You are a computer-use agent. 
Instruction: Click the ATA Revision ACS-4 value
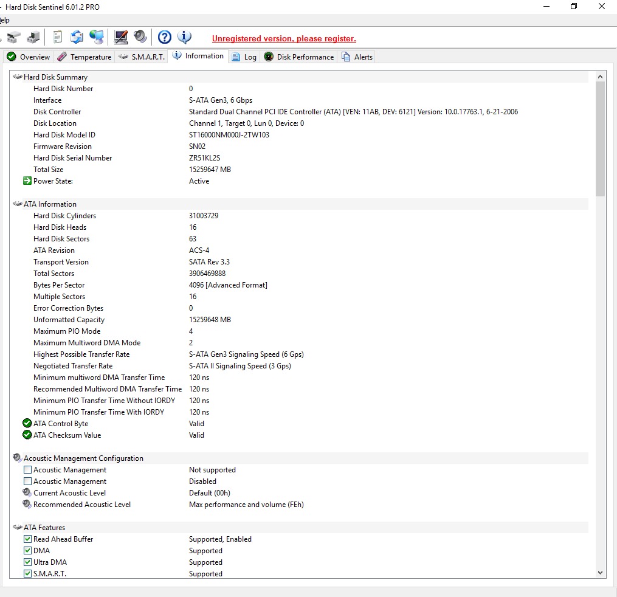[199, 250]
